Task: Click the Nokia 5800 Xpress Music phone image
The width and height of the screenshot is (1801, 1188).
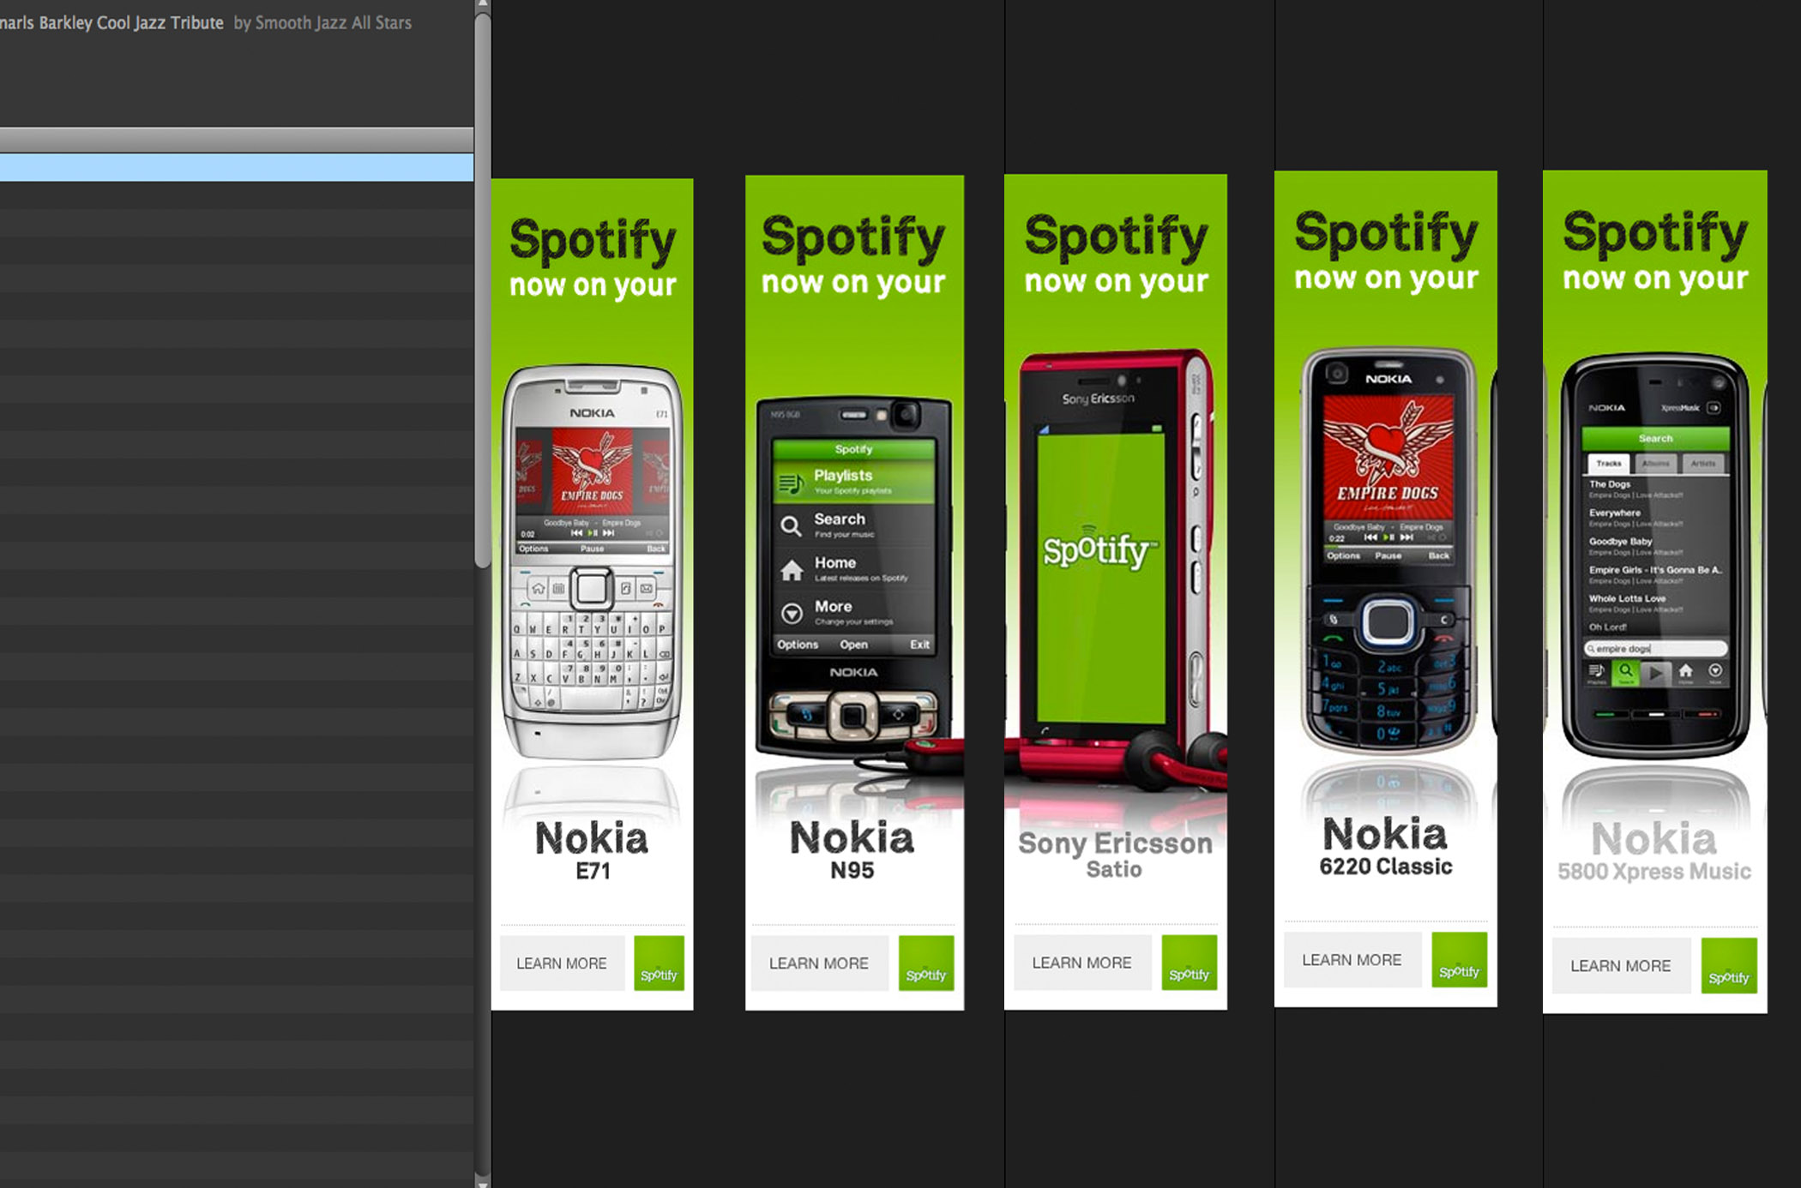Action: point(1655,555)
